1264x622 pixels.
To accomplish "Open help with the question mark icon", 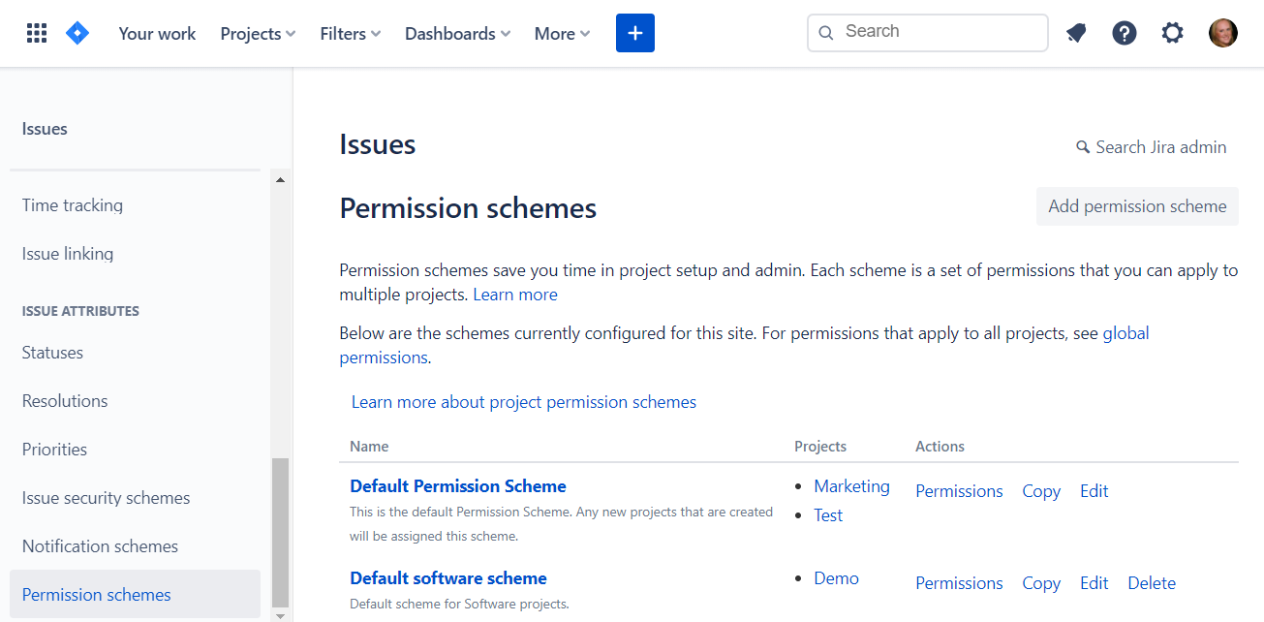I will [x=1124, y=32].
